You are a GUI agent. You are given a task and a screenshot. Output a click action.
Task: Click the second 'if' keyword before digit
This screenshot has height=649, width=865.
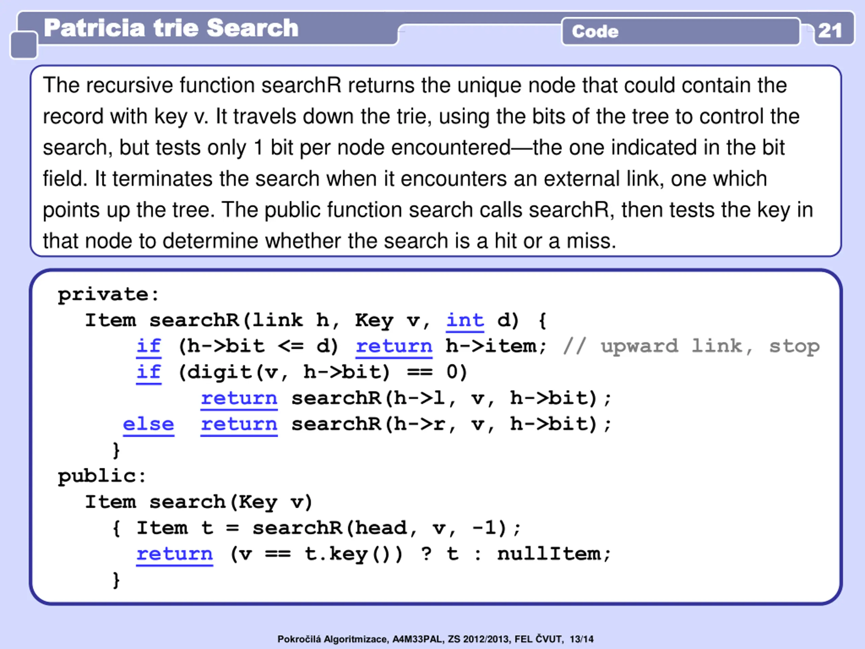click(149, 372)
